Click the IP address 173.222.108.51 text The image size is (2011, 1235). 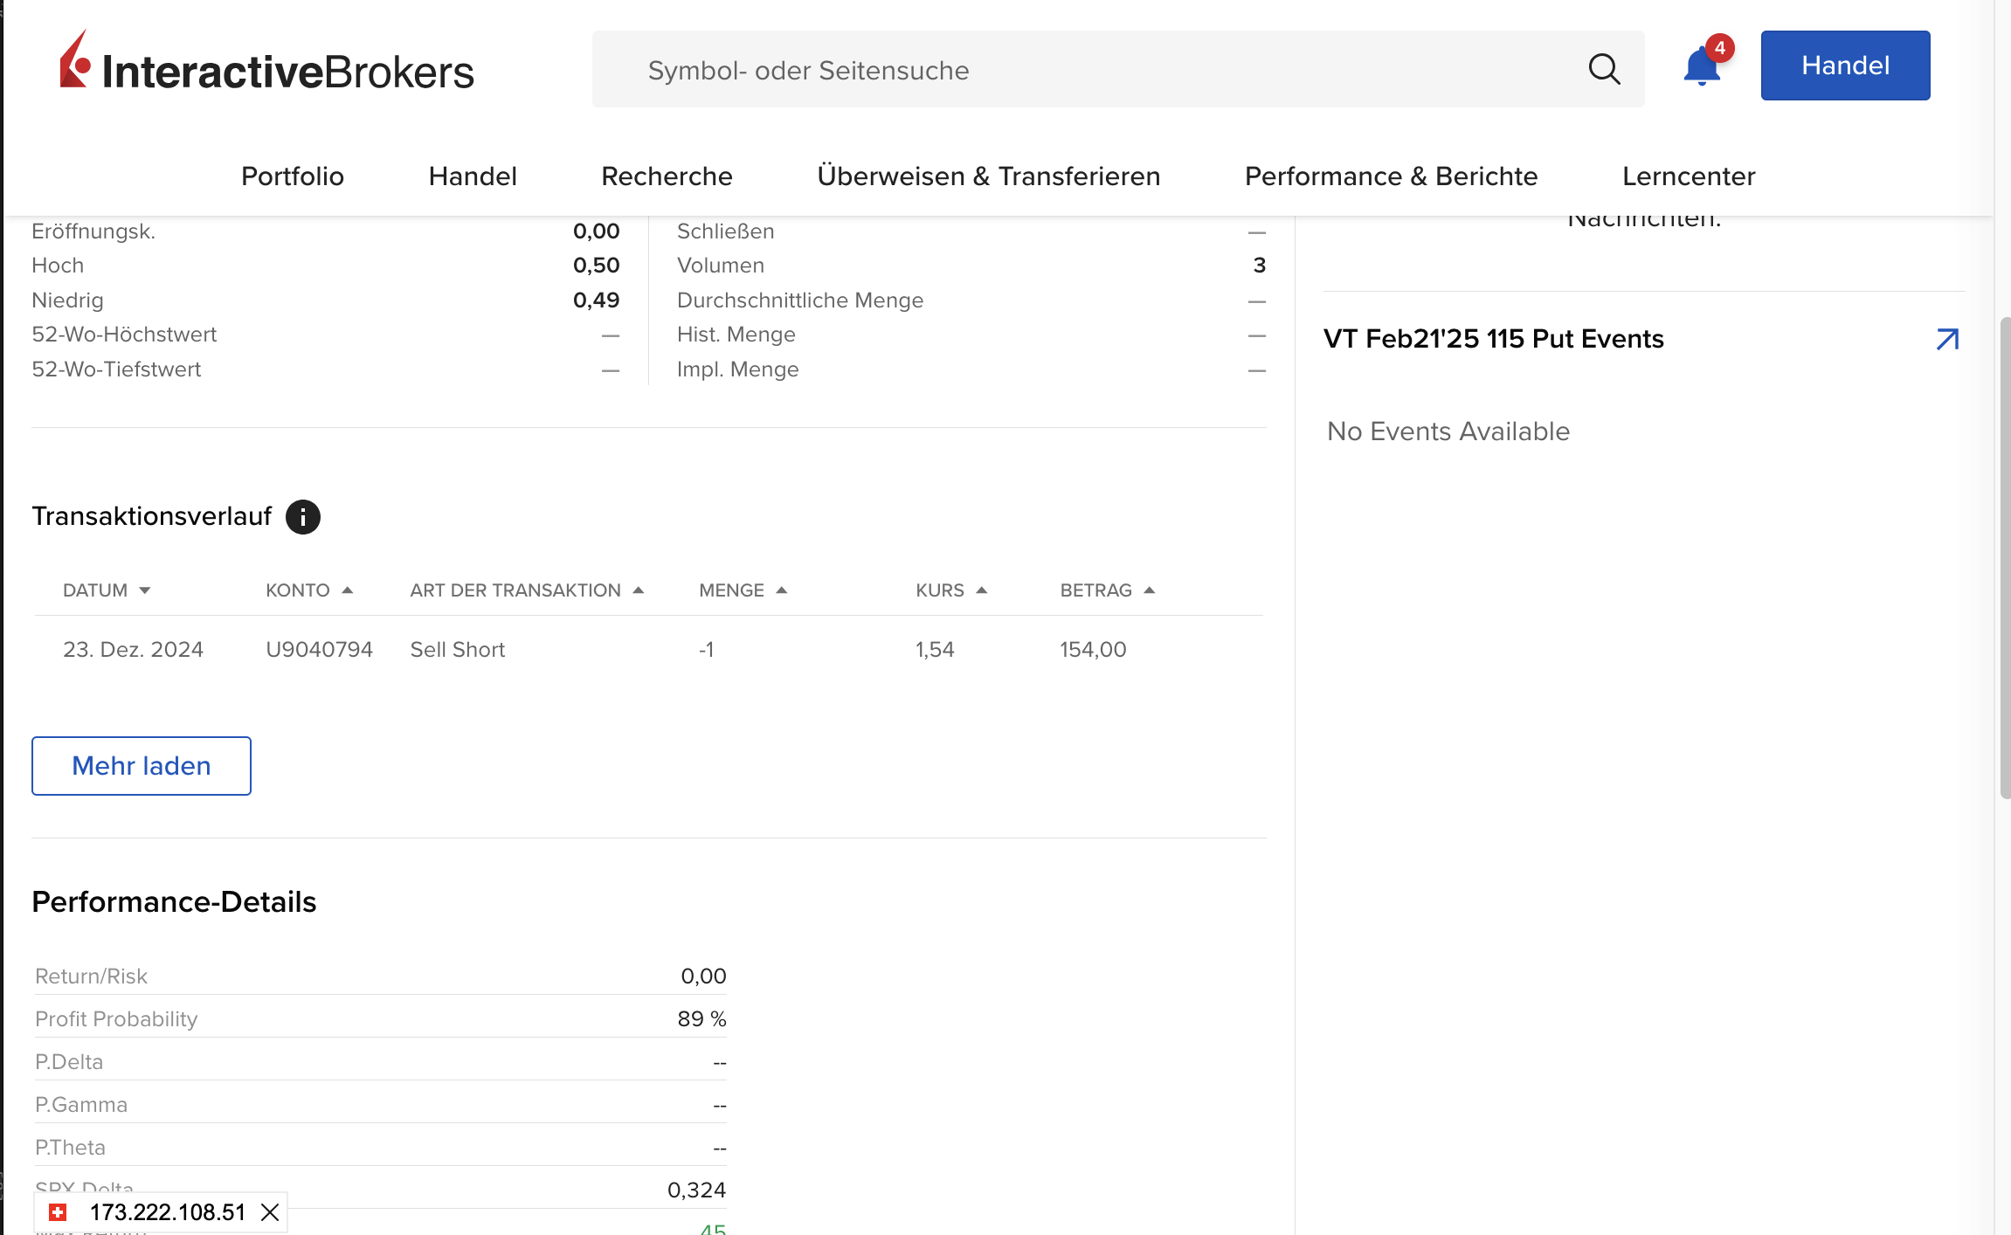click(x=168, y=1212)
